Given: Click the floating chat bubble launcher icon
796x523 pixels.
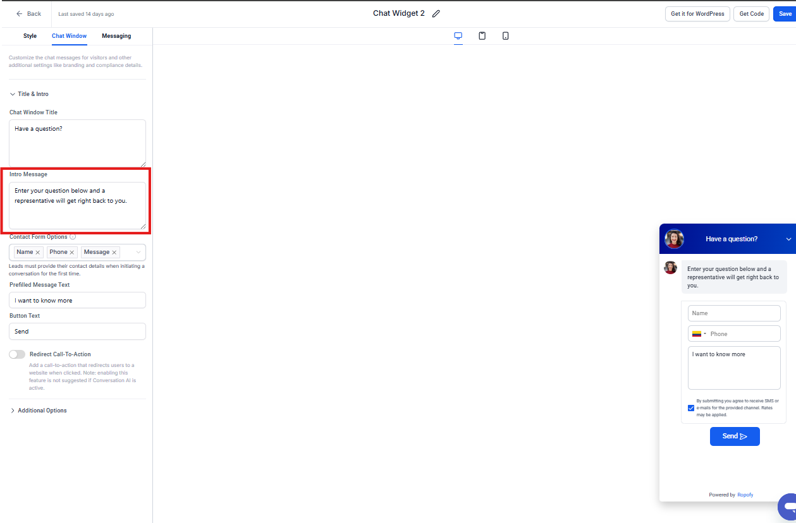Looking at the screenshot, I should (x=788, y=507).
